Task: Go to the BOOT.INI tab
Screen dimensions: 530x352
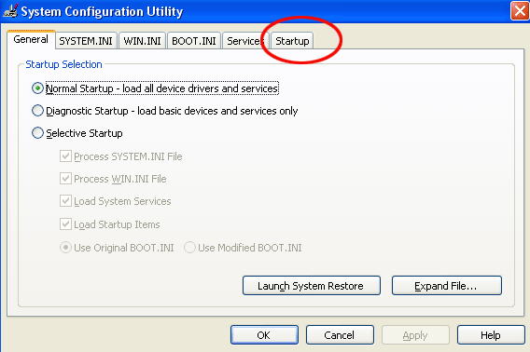Action: click(x=194, y=41)
